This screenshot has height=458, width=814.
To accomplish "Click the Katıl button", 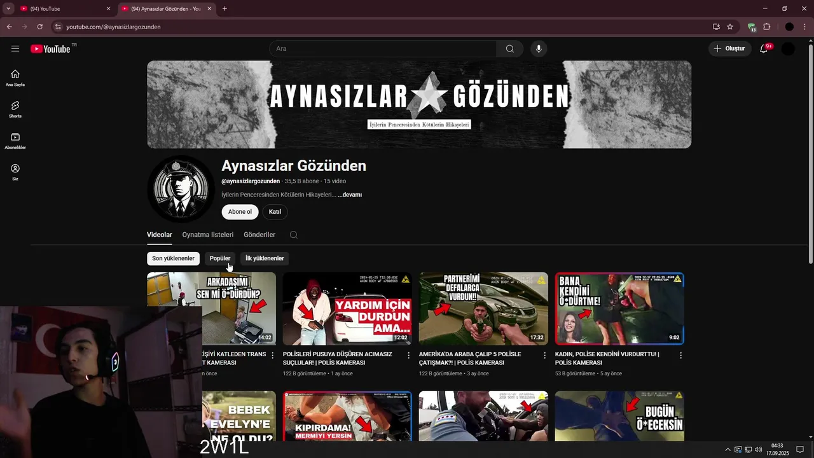I will (275, 212).
